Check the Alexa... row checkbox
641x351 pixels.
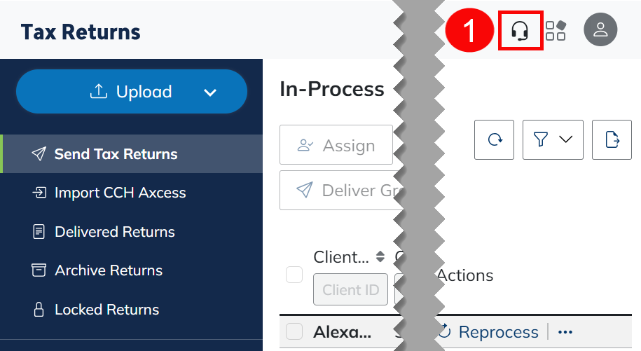click(294, 331)
